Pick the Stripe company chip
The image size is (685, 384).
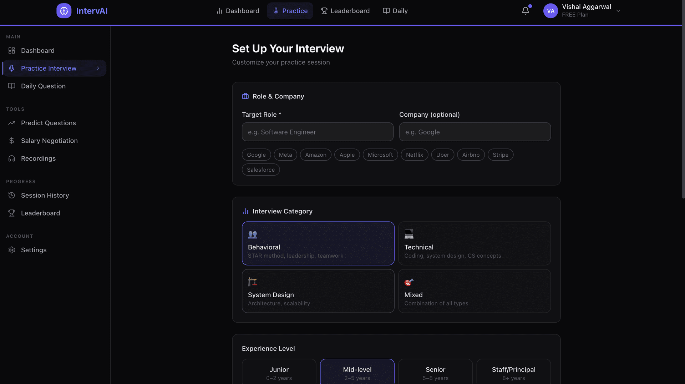click(x=501, y=155)
